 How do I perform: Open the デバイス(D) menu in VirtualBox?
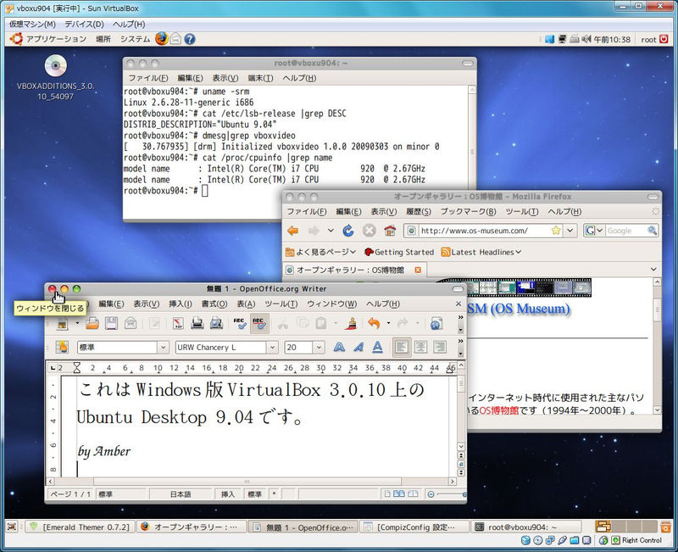pos(84,25)
